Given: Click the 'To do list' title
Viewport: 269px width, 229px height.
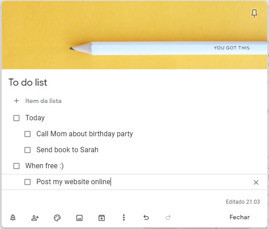Looking at the screenshot, I should pyautogui.click(x=28, y=83).
